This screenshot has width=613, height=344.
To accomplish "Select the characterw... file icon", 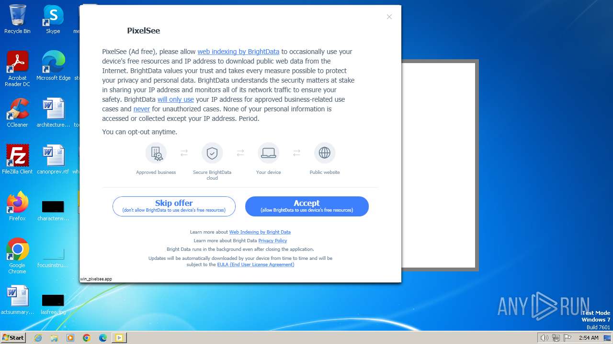I will pos(53,210).
